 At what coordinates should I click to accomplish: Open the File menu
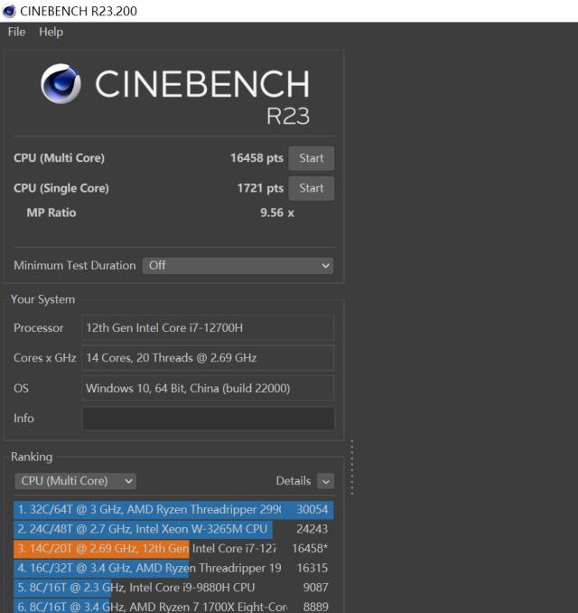(17, 32)
